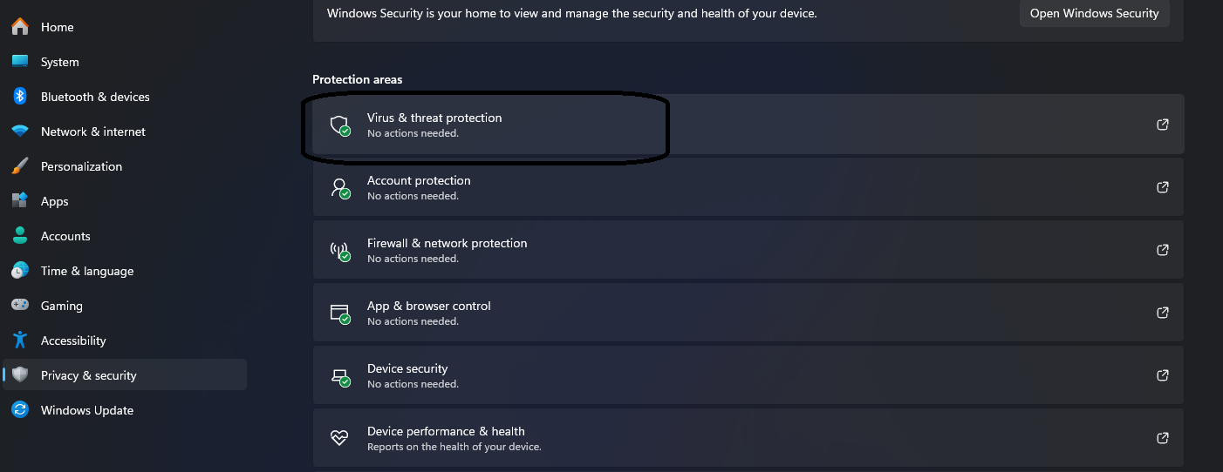Click the Device security laptop icon

339,376
